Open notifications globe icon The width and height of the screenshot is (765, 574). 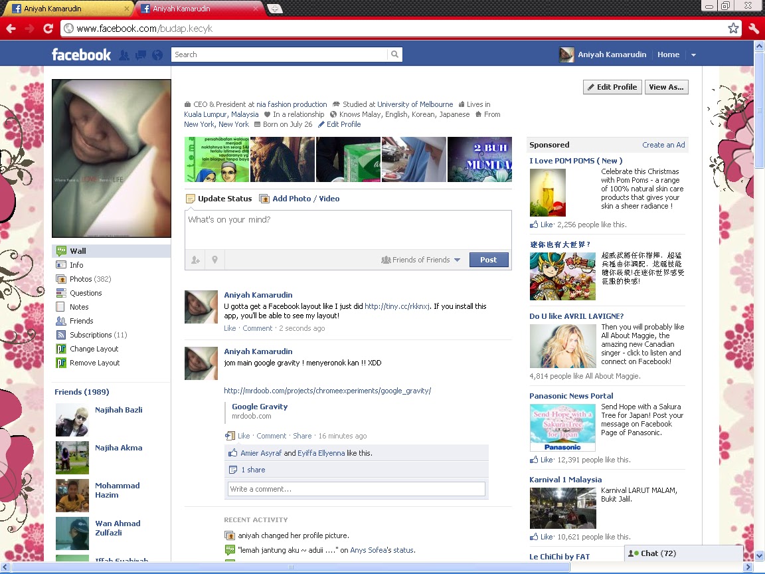(x=157, y=55)
